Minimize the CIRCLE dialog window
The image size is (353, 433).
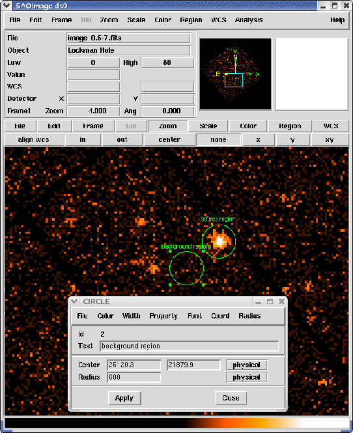tap(259, 302)
